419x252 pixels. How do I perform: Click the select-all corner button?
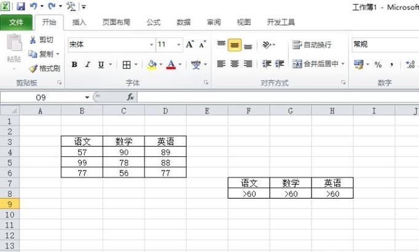[10, 110]
